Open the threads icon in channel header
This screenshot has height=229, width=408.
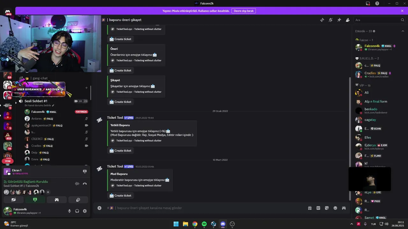pyautogui.click(x=322, y=20)
